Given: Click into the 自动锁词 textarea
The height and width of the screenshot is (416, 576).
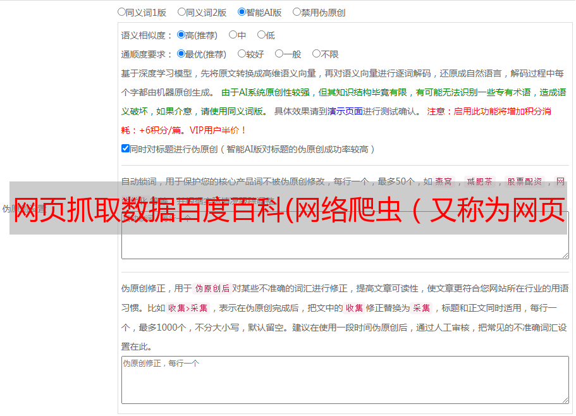Looking at the screenshot, I should coord(345,235).
